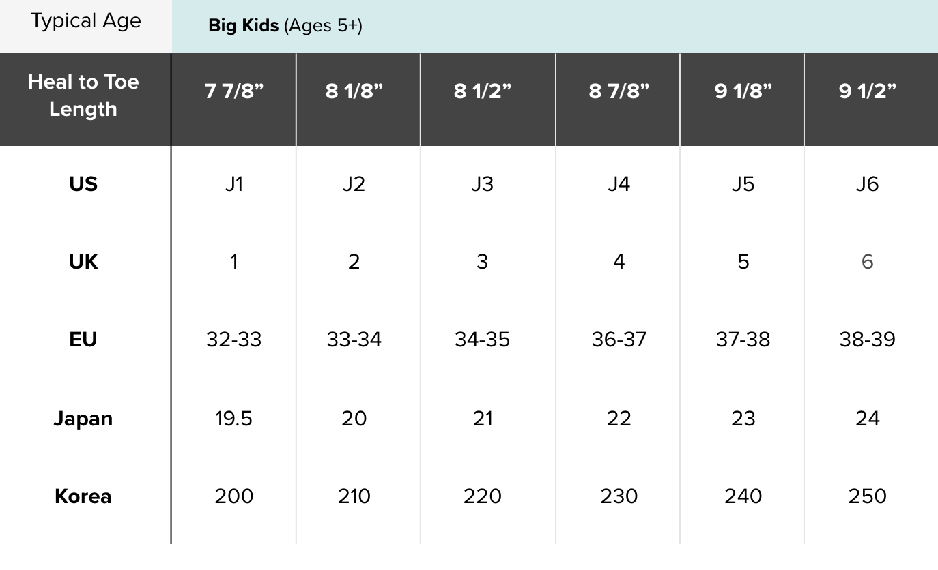Click Korea size 210 cell
The width and height of the screenshot is (938, 570).
(x=354, y=496)
